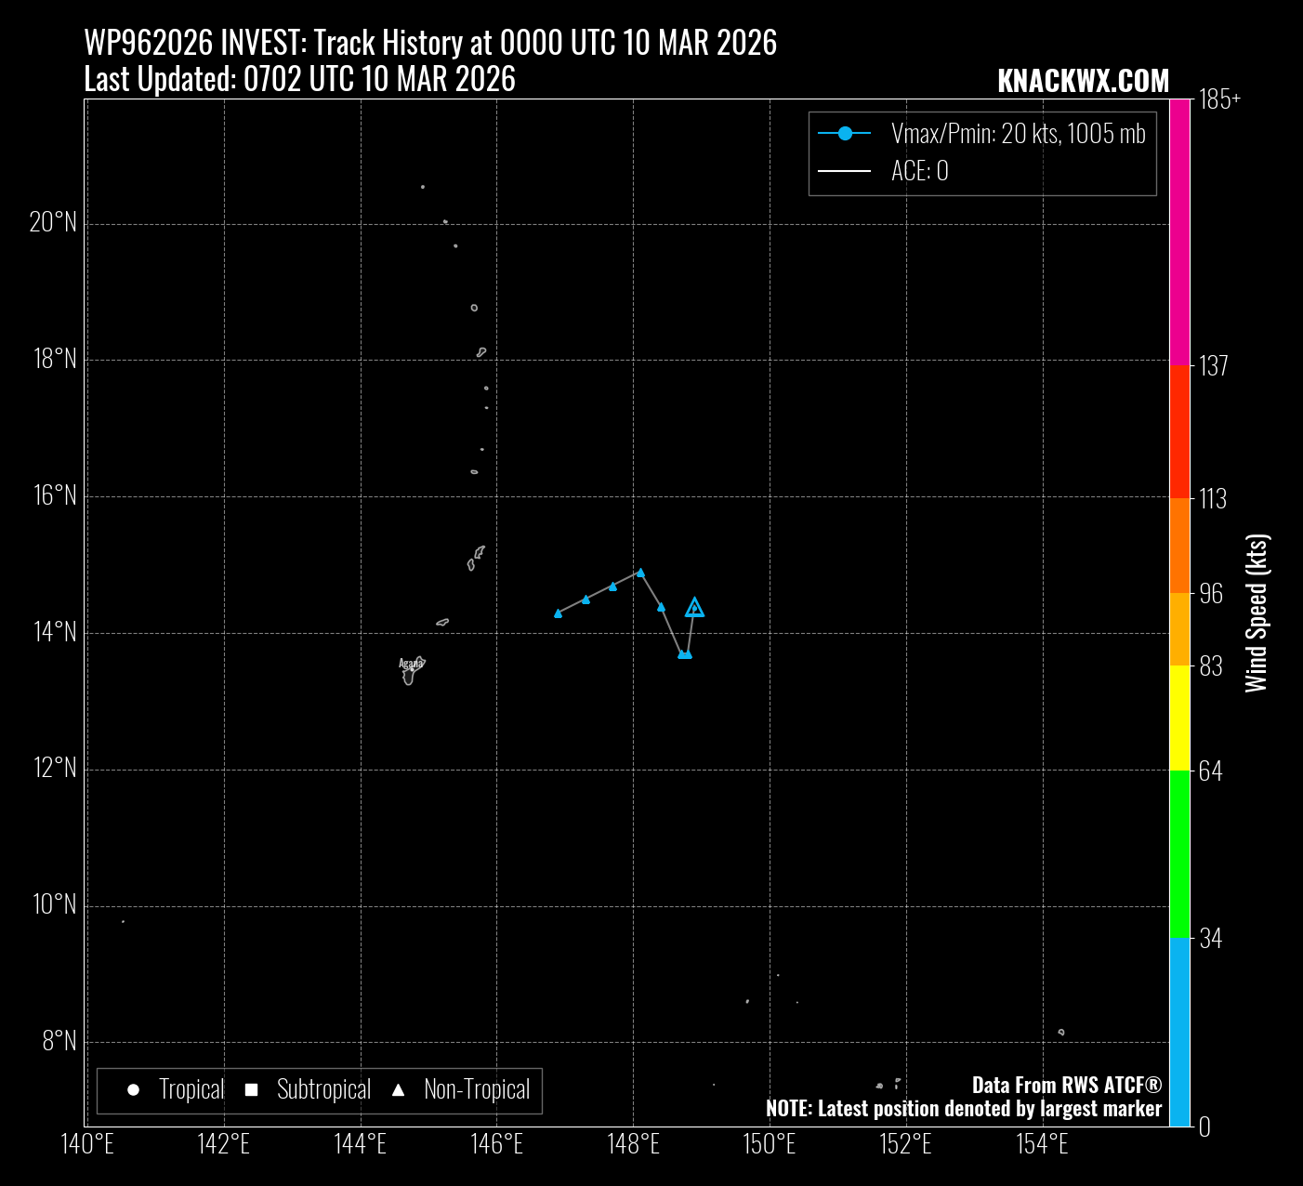
Task: Click the "Last Updated" timestamp line
Action: [299, 80]
